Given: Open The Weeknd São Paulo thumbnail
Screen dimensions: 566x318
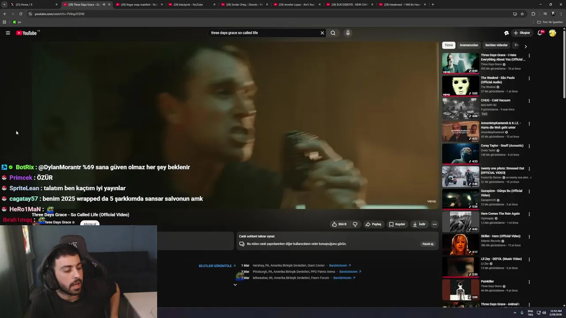Looking at the screenshot, I should tap(460, 86).
